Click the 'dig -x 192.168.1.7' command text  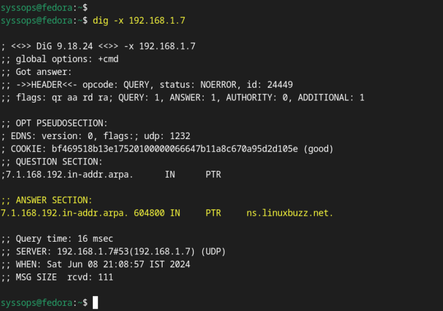(x=139, y=21)
